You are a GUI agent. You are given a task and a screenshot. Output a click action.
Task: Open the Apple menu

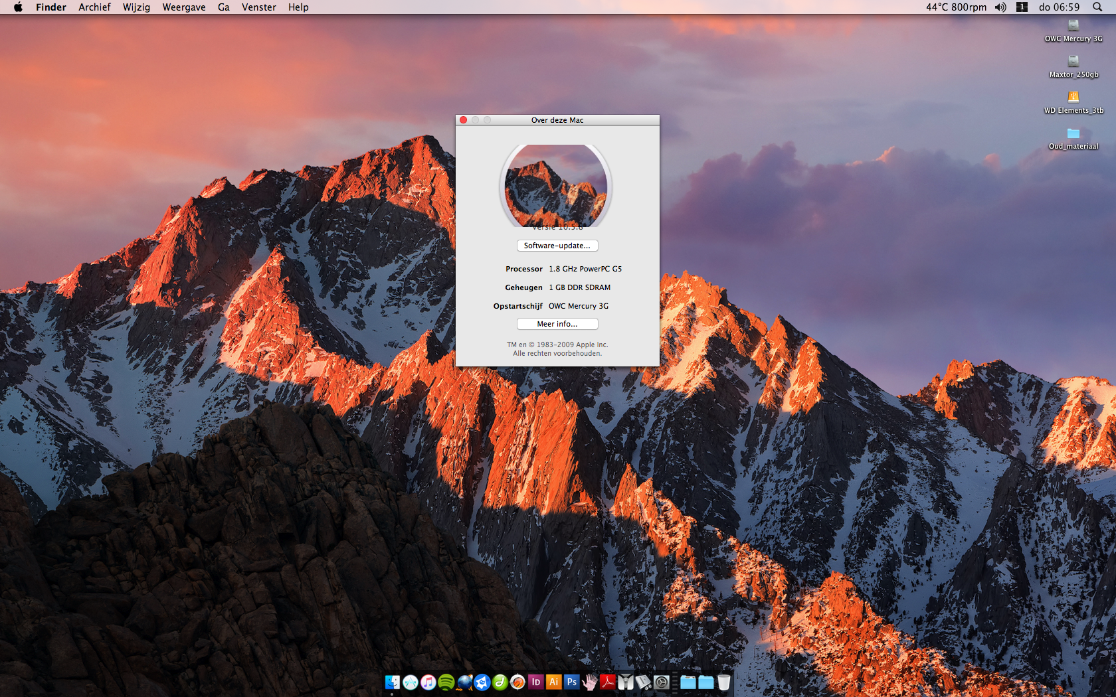18,7
